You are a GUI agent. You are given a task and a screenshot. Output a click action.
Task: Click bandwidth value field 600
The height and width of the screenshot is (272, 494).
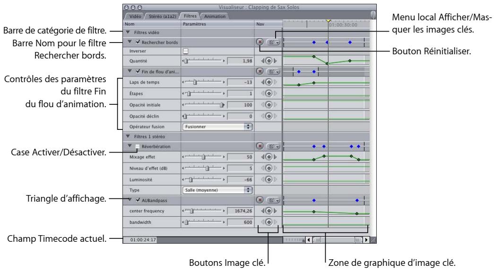point(240,222)
